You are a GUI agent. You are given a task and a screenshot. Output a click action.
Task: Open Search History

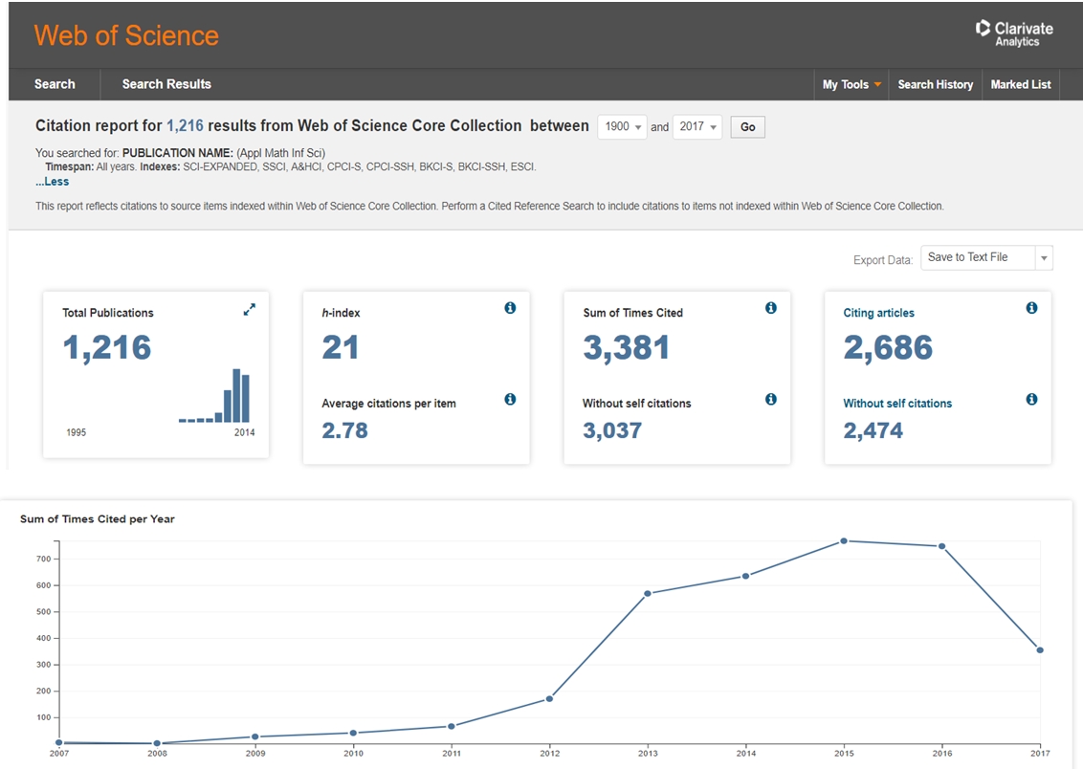point(935,84)
